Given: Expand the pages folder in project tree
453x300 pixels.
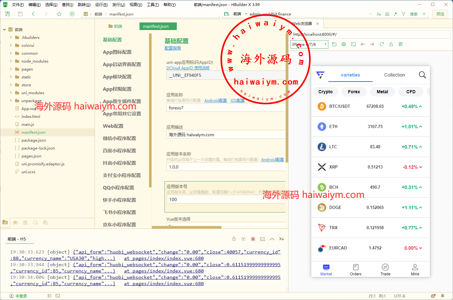Looking at the screenshot, I should tap(11, 69).
